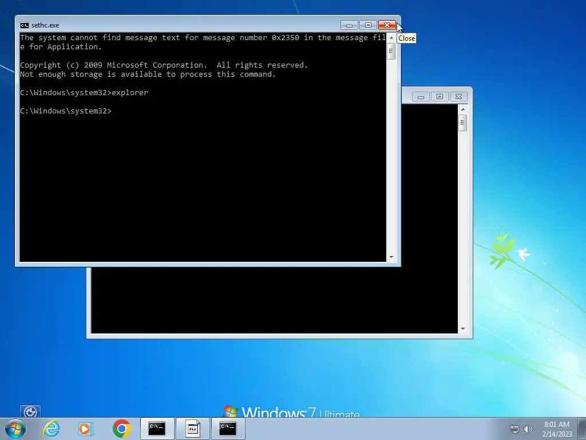Viewport: 586px width, 440px height.
Task: Open the Windows Start menu orb
Action: (15, 429)
